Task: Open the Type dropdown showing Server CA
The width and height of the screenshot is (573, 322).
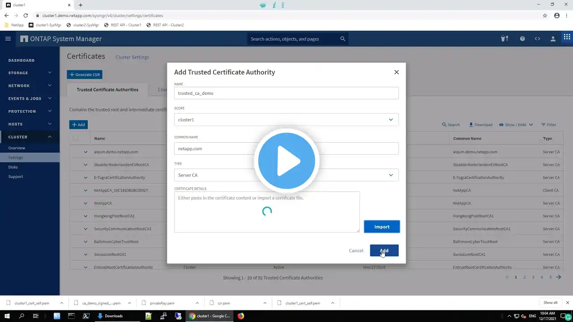Action: coord(286,175)
